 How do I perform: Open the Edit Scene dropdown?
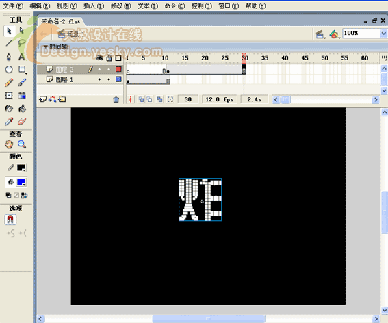coord(320,34)
